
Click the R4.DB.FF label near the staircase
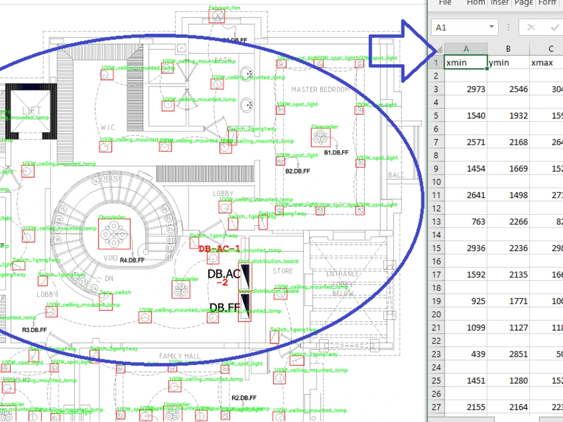(x=132, y=260)
